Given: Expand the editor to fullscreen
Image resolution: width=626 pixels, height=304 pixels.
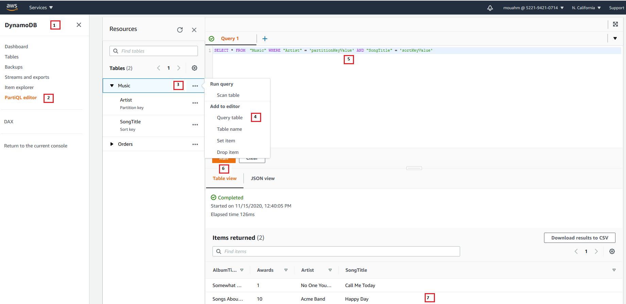Looking at the screenshot, I should [x=615, y=24].
